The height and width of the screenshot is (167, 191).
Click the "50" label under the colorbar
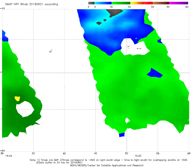pos(153,7)
